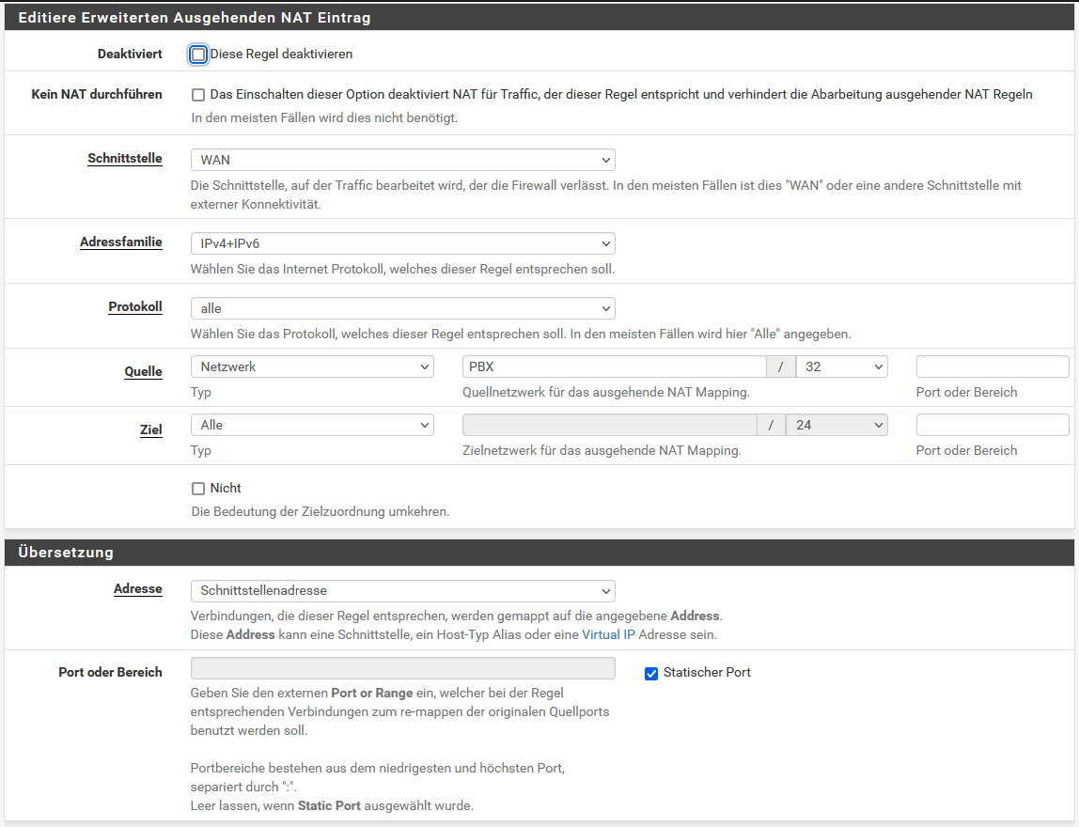1079x827 pixels.
Task: Click the Übersetzung 'Port oder Bereich' input
Action: [402, 668]
